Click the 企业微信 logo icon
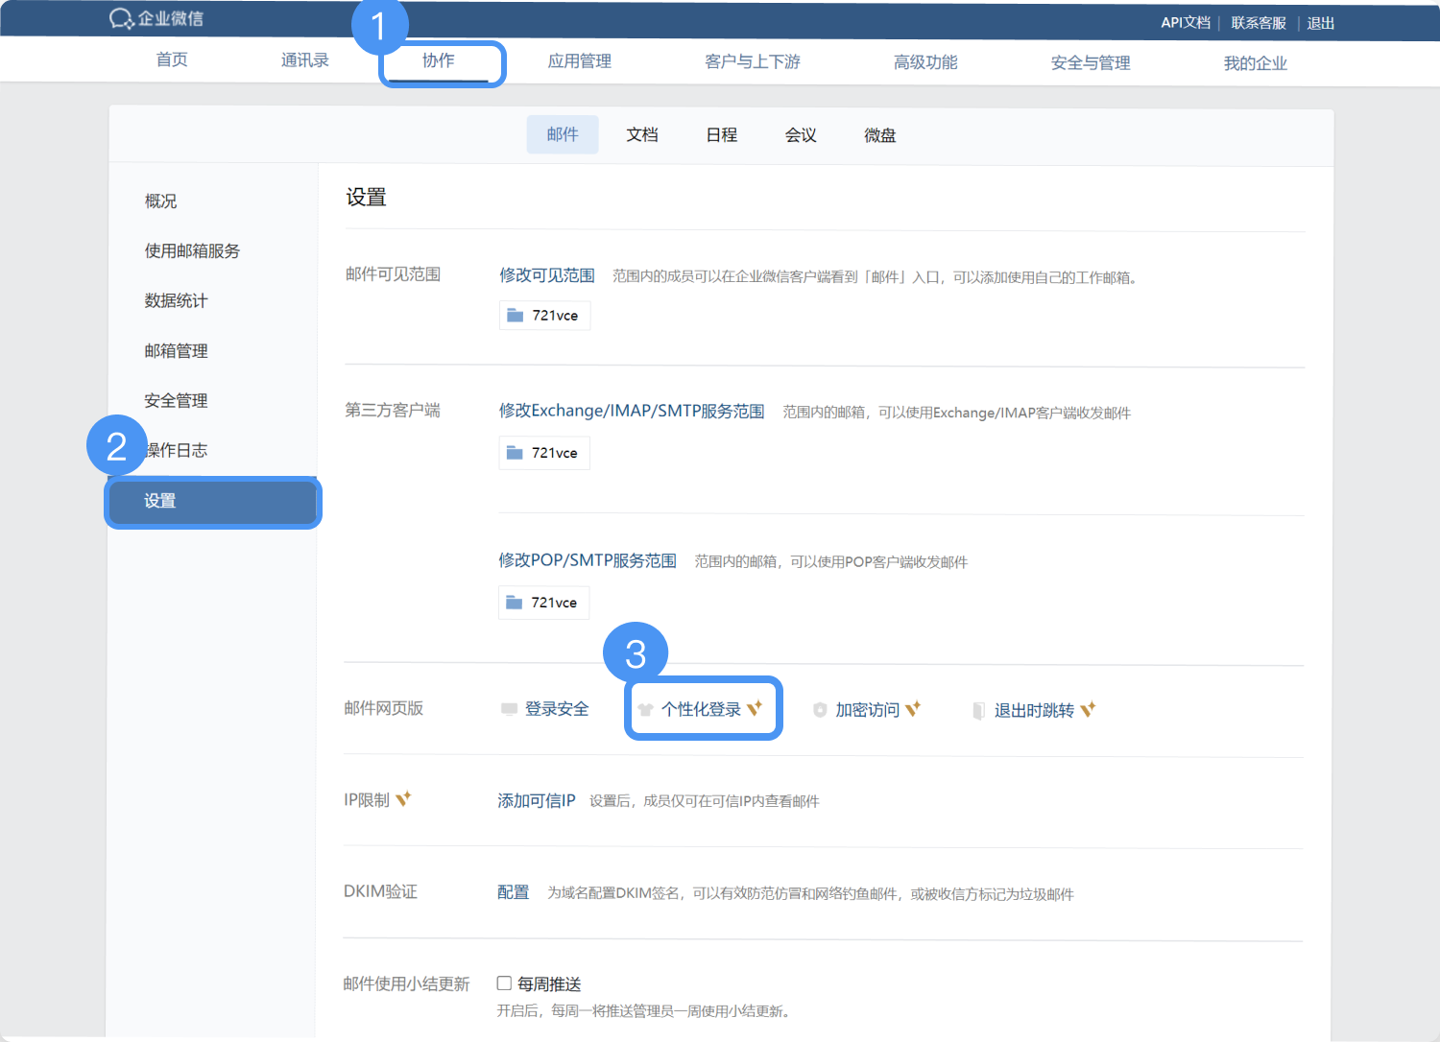The width and height of the screenshot is (1440, 1042). [121, 18]
